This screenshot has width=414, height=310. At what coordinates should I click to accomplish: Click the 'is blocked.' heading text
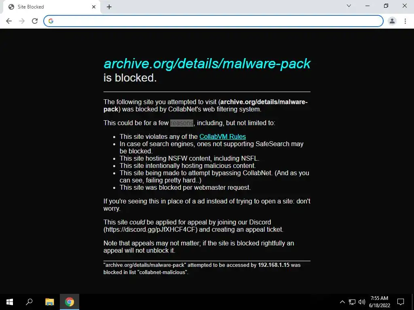point(130,78)
